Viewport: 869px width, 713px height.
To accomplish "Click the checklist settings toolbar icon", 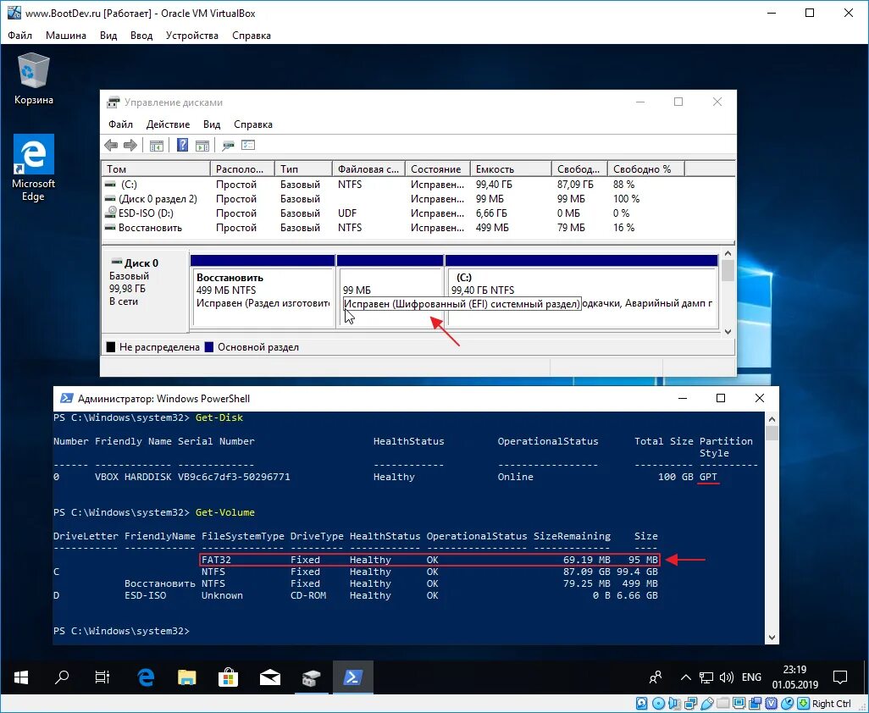I will click(248, 146).
